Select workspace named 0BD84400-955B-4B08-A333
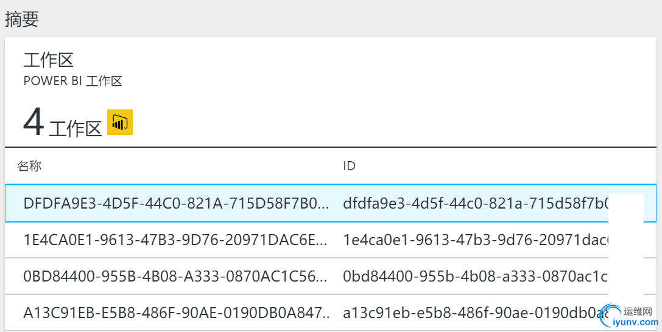662x332 pixels. click(x=175, y=277)
